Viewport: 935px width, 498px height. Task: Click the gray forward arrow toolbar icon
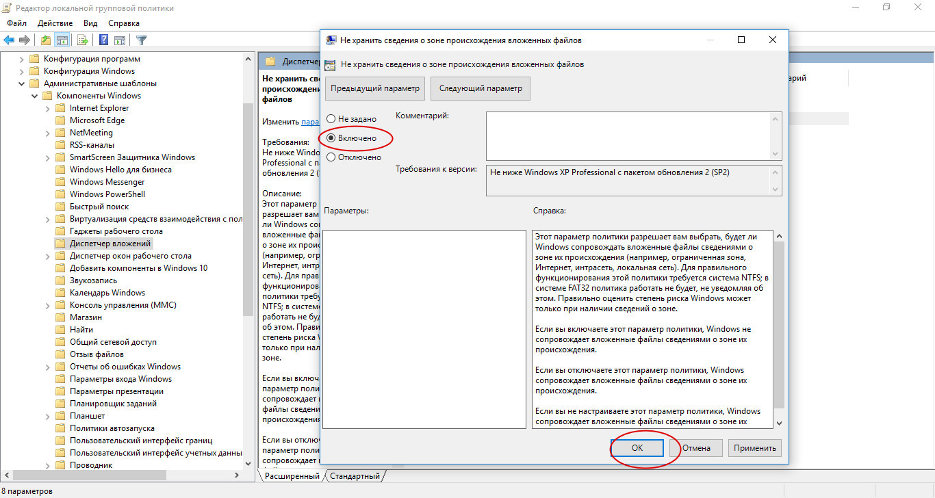(25, 40)
